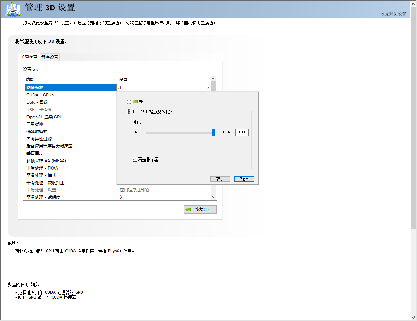
Task: Select the 平滑处理 - FXAA row
Action: click(71, 168)
